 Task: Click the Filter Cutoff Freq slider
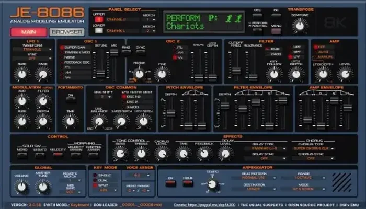[x=236, y=71]
